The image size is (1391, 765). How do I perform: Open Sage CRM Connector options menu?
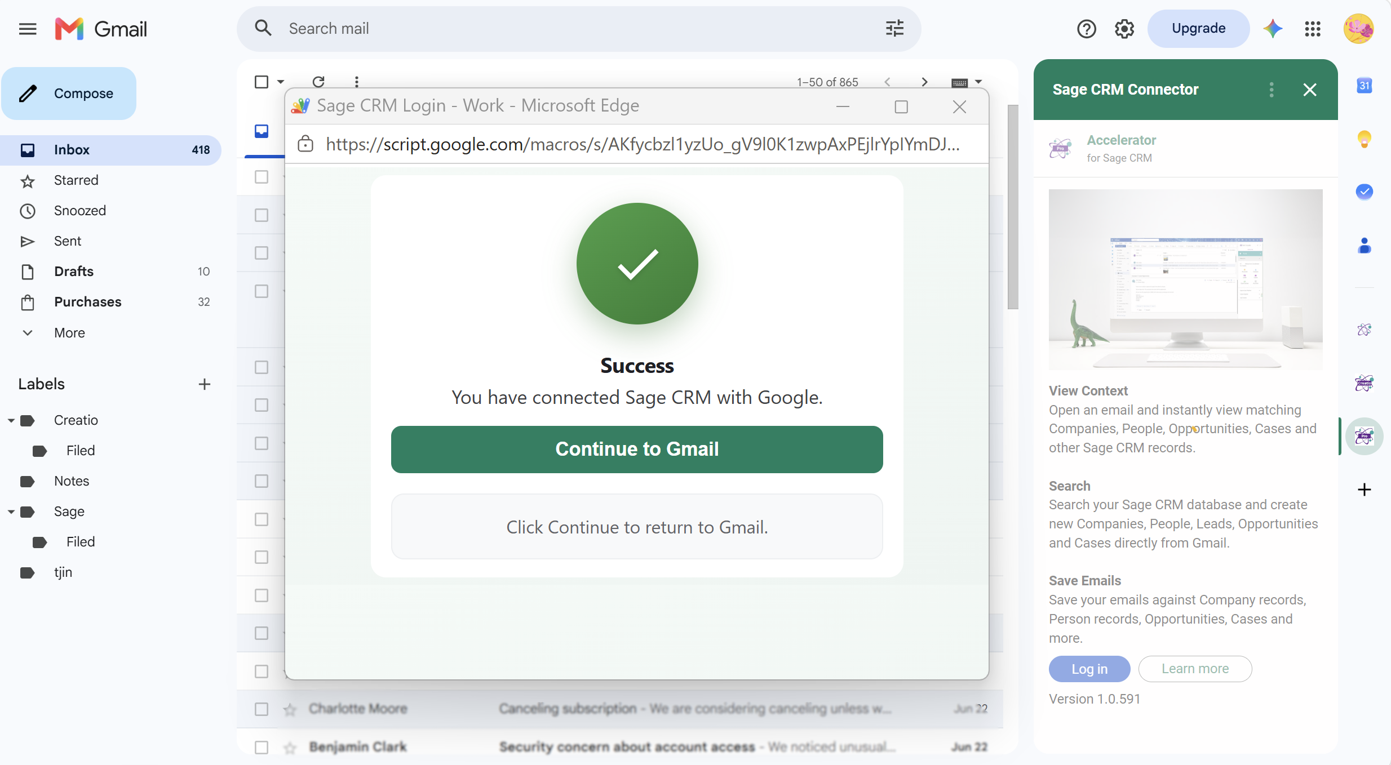[1271, 90]
